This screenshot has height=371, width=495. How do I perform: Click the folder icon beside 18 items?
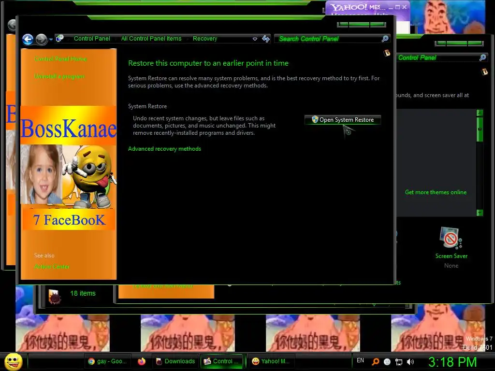[x=55, y=297]
